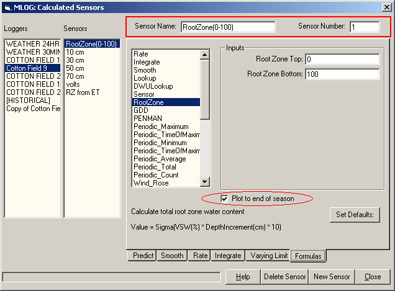Toggle Plot to end of season checkbox
Screen dimensions: 395x291
[224, 199]
